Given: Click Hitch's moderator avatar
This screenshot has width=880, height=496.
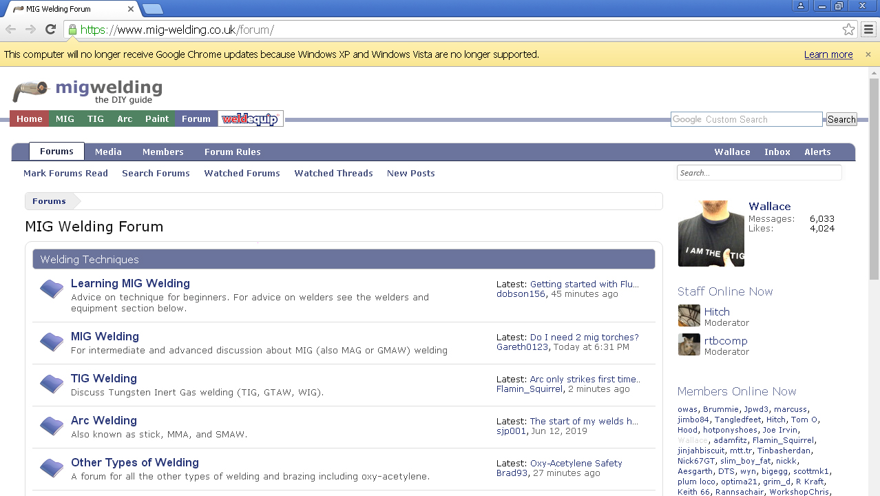Looking at the screenshot, I should coord(689,316).
